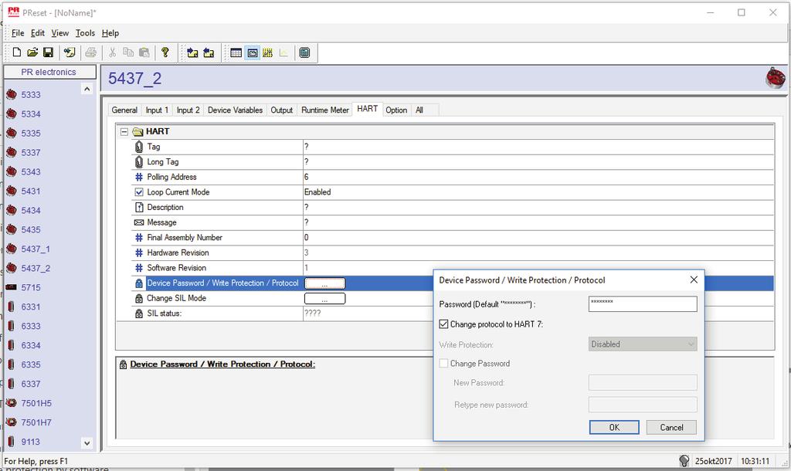Click the Print toolbar icon
Screen dimensions: 791x471
pos(91,53)
